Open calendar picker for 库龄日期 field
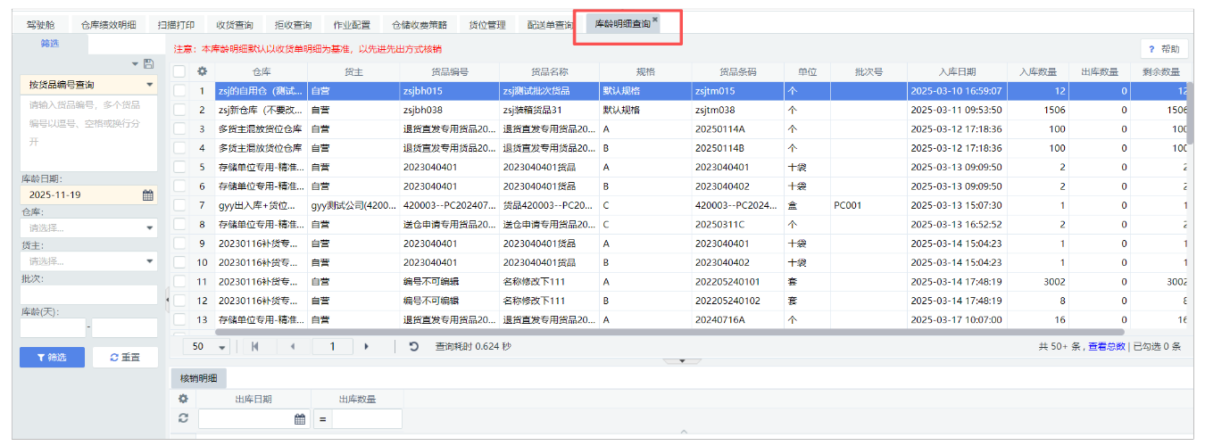1205x446 pixels. 148,194
